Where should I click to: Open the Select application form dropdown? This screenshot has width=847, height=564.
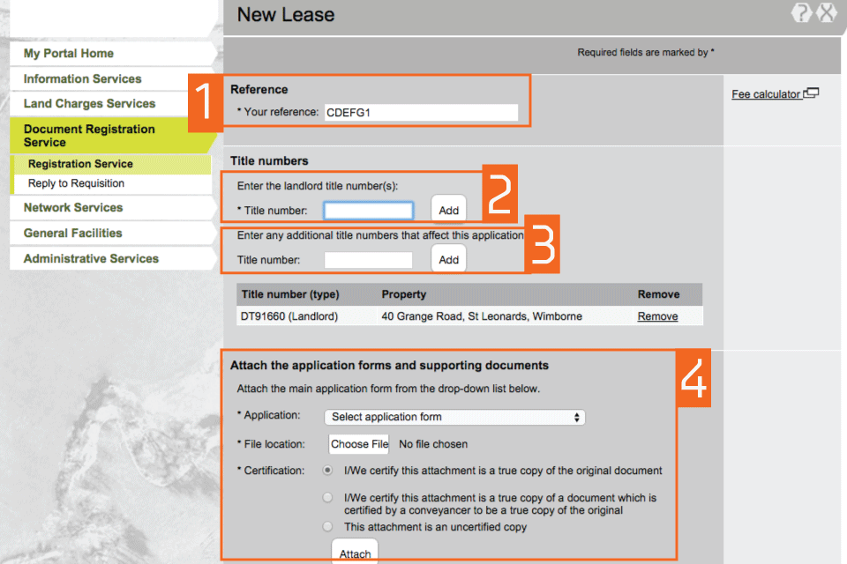pos(454,417)
